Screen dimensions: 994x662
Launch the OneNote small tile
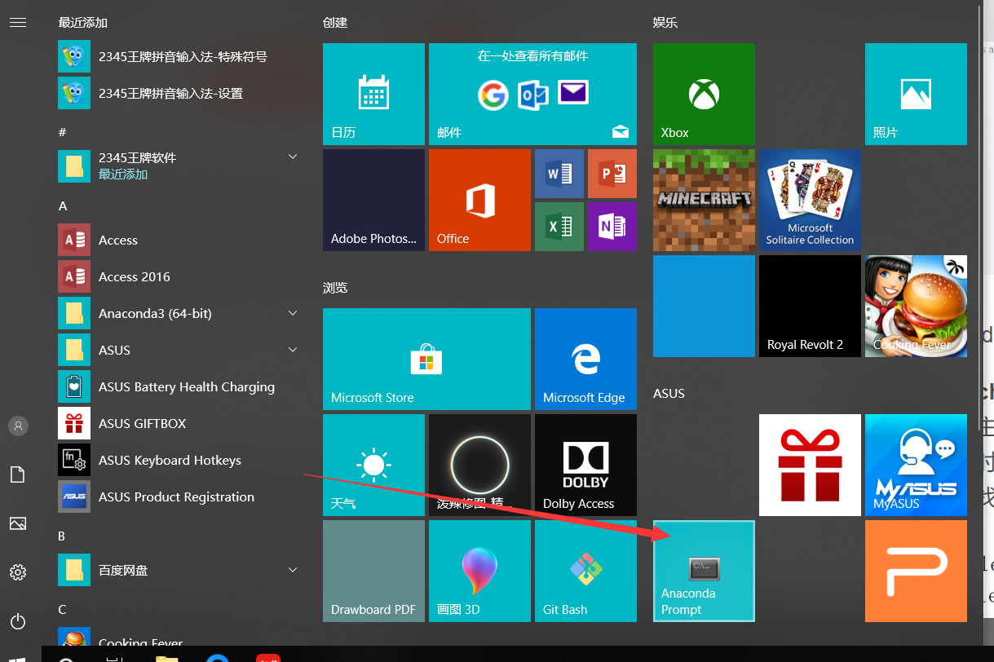coord(612,227)
